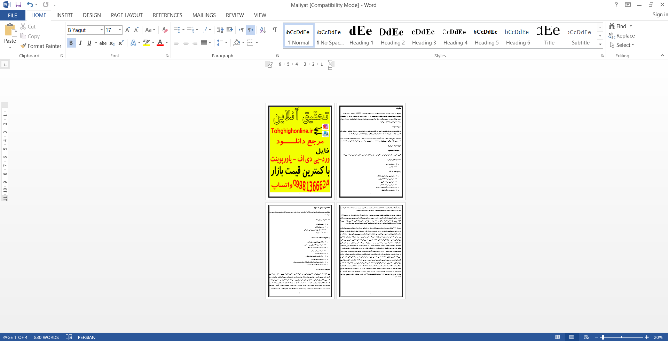The image size is (669, 341).
Task: Adjust the zoom slider handle
Action: (x=603, y=337)
